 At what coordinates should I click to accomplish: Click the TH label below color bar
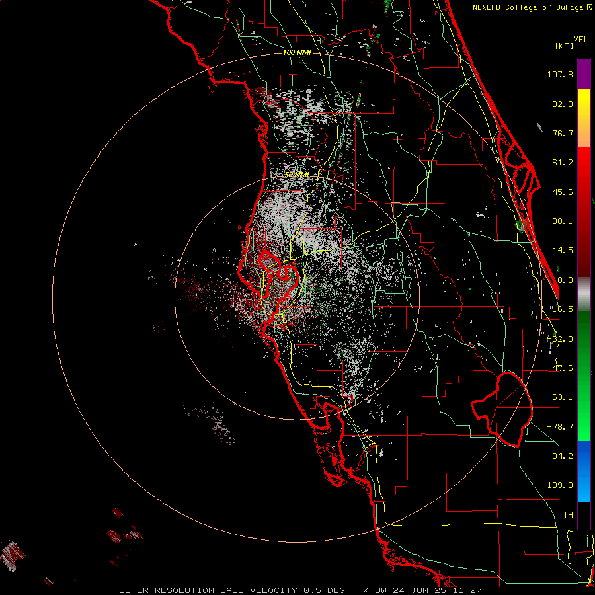tap(568, 515)
